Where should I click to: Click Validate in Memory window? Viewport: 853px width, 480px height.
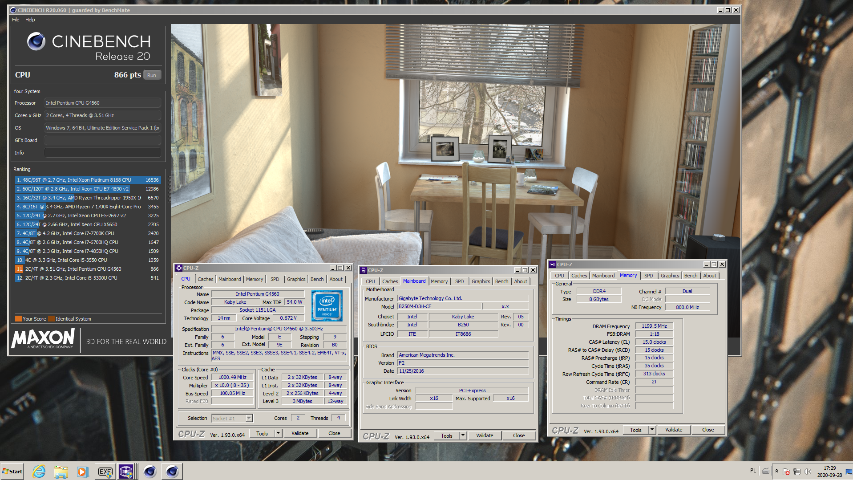click(674, 430)
